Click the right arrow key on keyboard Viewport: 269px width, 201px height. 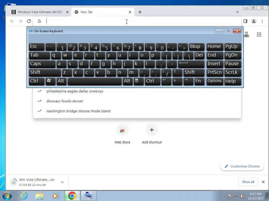[x=188, y=81]
